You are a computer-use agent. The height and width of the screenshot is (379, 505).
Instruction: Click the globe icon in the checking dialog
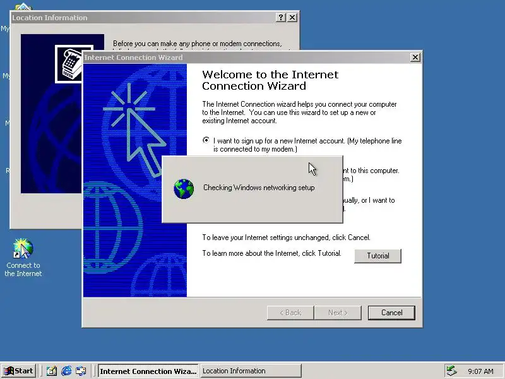pyautogui.click(x=184, y=189)
